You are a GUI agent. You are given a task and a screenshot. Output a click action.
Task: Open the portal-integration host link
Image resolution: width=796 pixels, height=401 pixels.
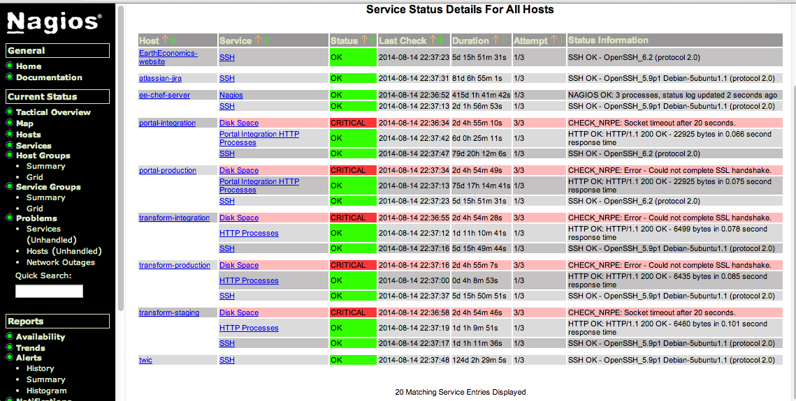pyautogui.click(x=167, y=123)
